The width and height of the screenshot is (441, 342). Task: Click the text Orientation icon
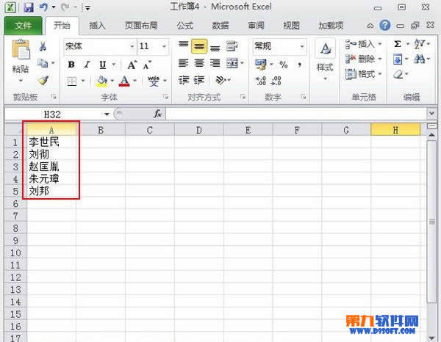(x=220, y=80)
